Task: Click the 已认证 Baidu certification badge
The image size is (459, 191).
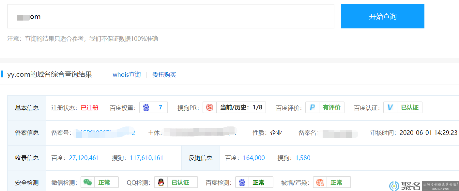Action: (x=409, y=107)
